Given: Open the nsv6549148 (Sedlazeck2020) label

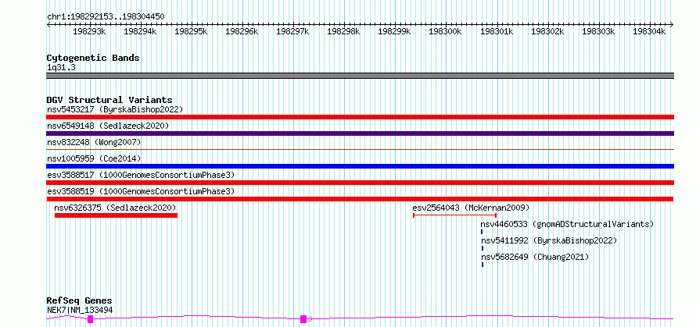Looking at the screenshot, I should (x=108, y=126).
